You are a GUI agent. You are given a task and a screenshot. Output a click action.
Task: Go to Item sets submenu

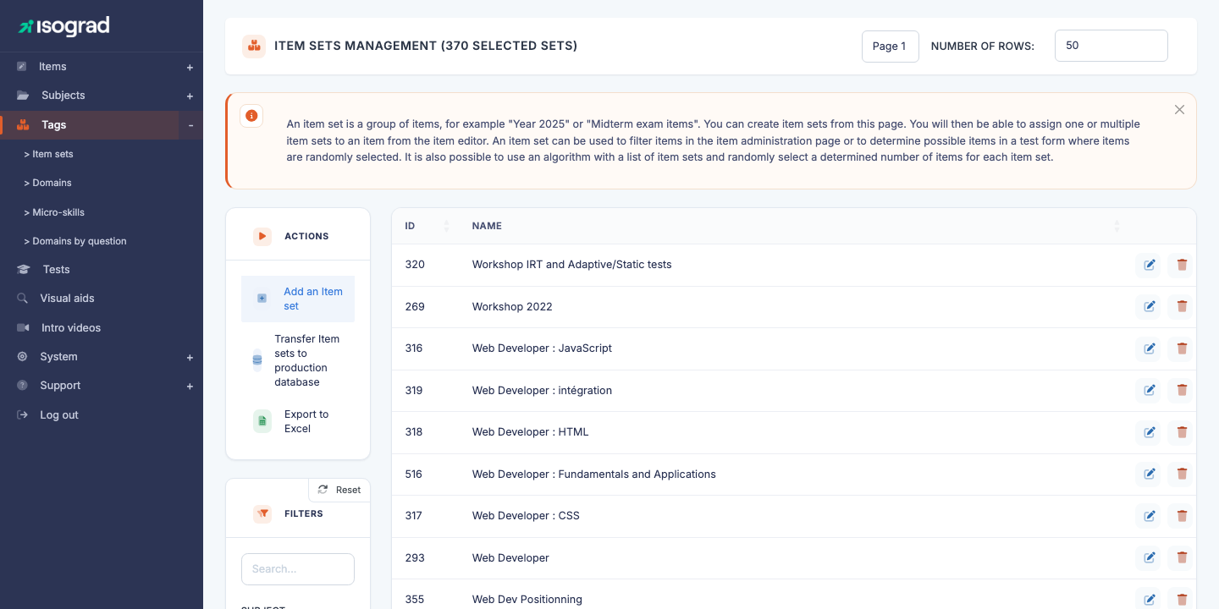[x=48, y=154]
